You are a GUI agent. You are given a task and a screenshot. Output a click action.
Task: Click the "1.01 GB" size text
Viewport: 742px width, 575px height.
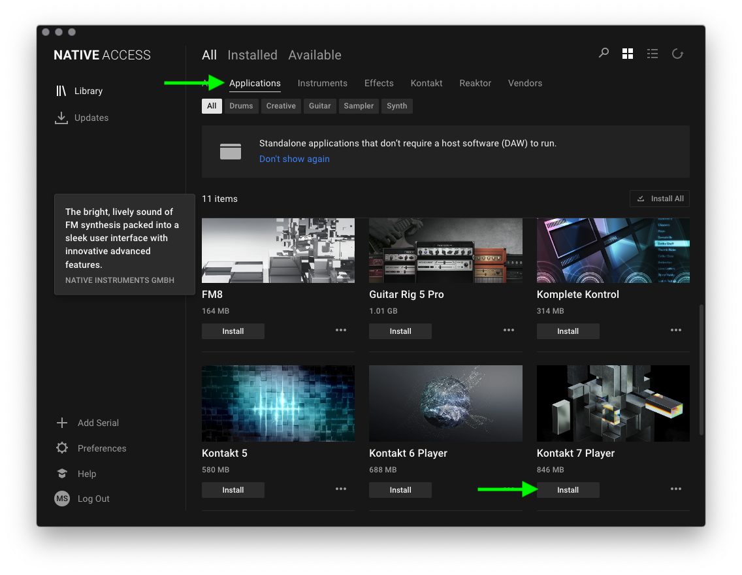(383, 311)
